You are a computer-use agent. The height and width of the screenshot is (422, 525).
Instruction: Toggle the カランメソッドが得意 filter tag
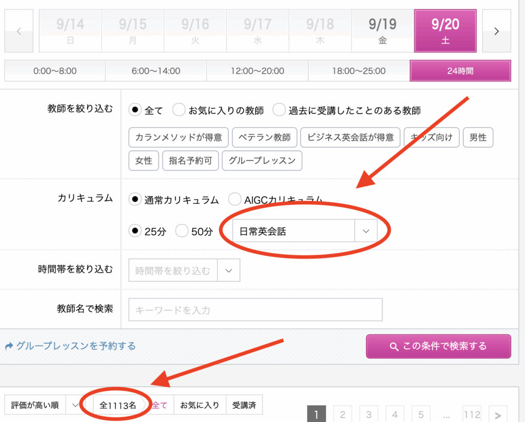(178, 137)
